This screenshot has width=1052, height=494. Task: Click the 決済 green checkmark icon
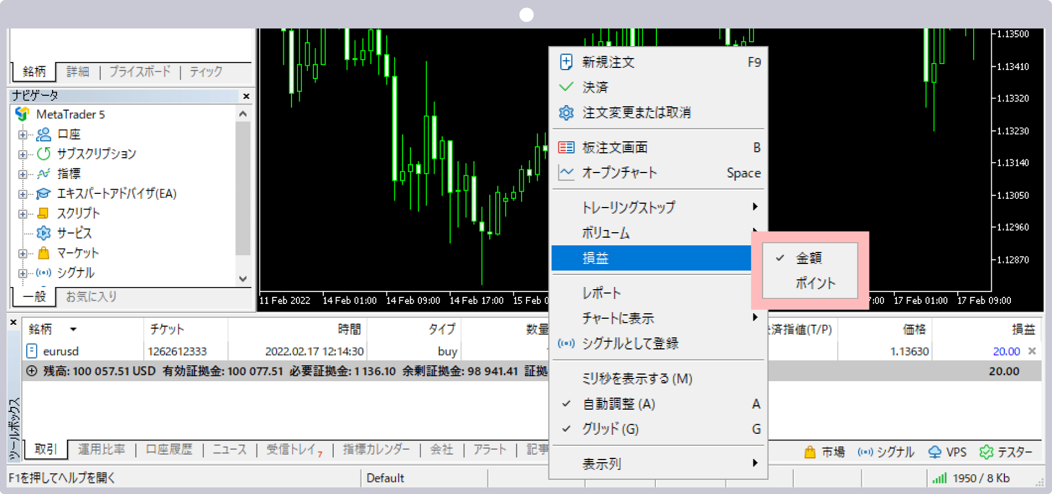coord(566,87)
